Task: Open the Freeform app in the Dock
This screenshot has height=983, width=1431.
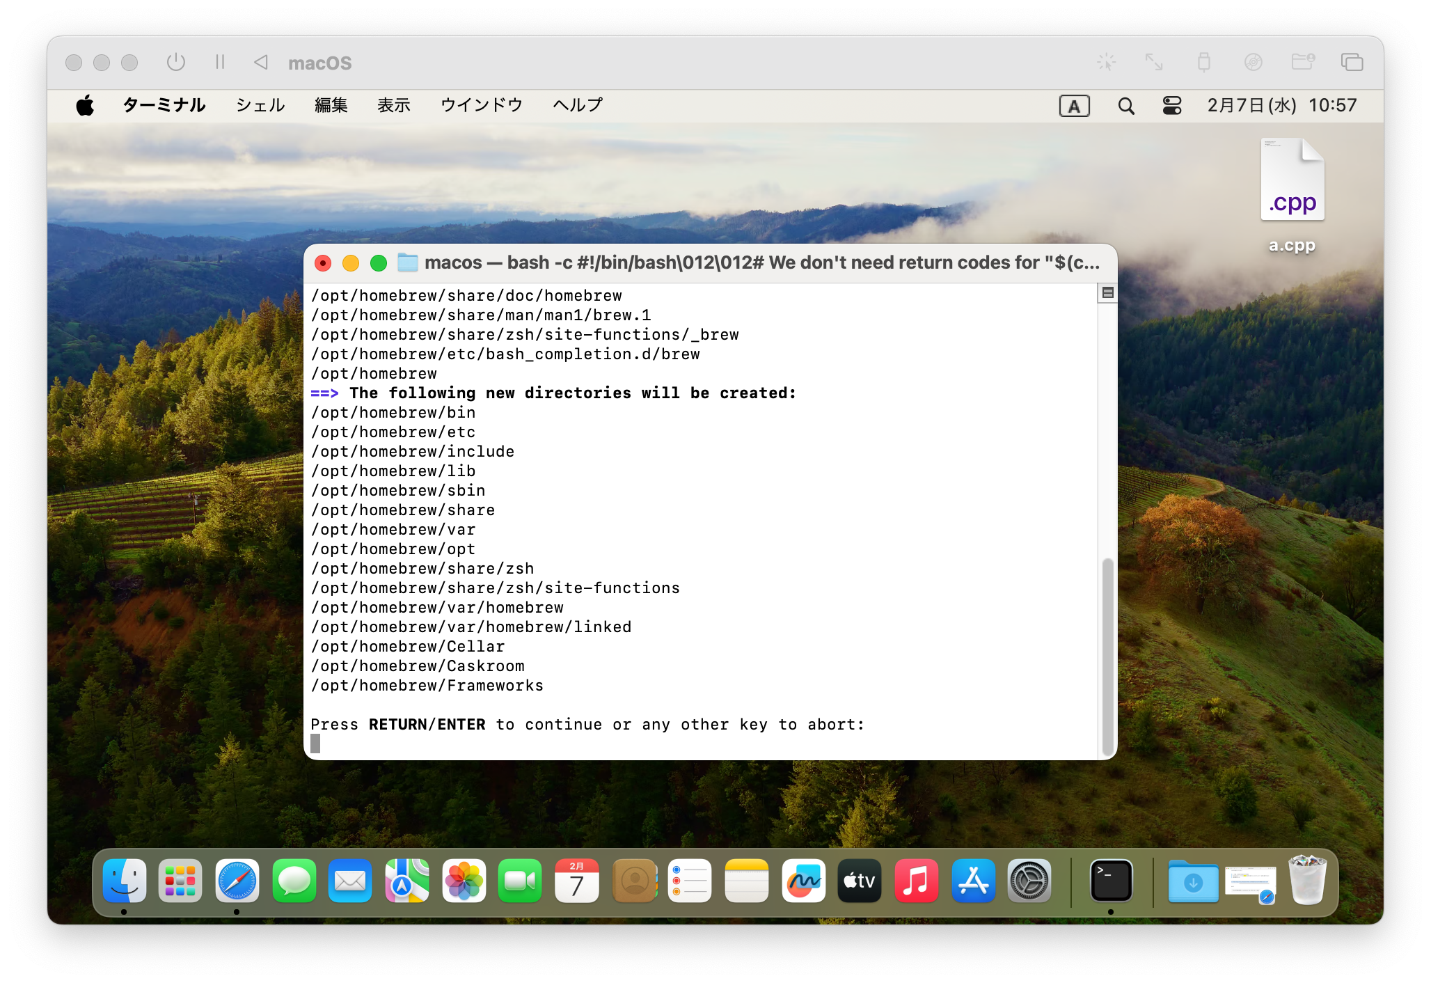Action: pyautogui.click(x=803, y=881)
